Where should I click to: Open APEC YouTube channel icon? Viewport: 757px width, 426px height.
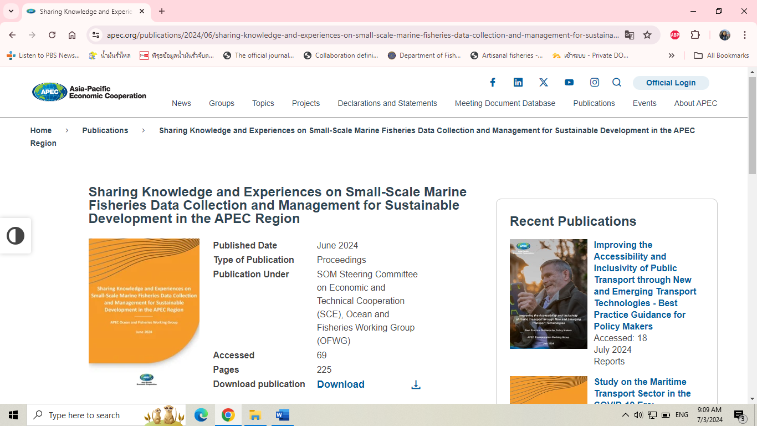tap(569, 83)
